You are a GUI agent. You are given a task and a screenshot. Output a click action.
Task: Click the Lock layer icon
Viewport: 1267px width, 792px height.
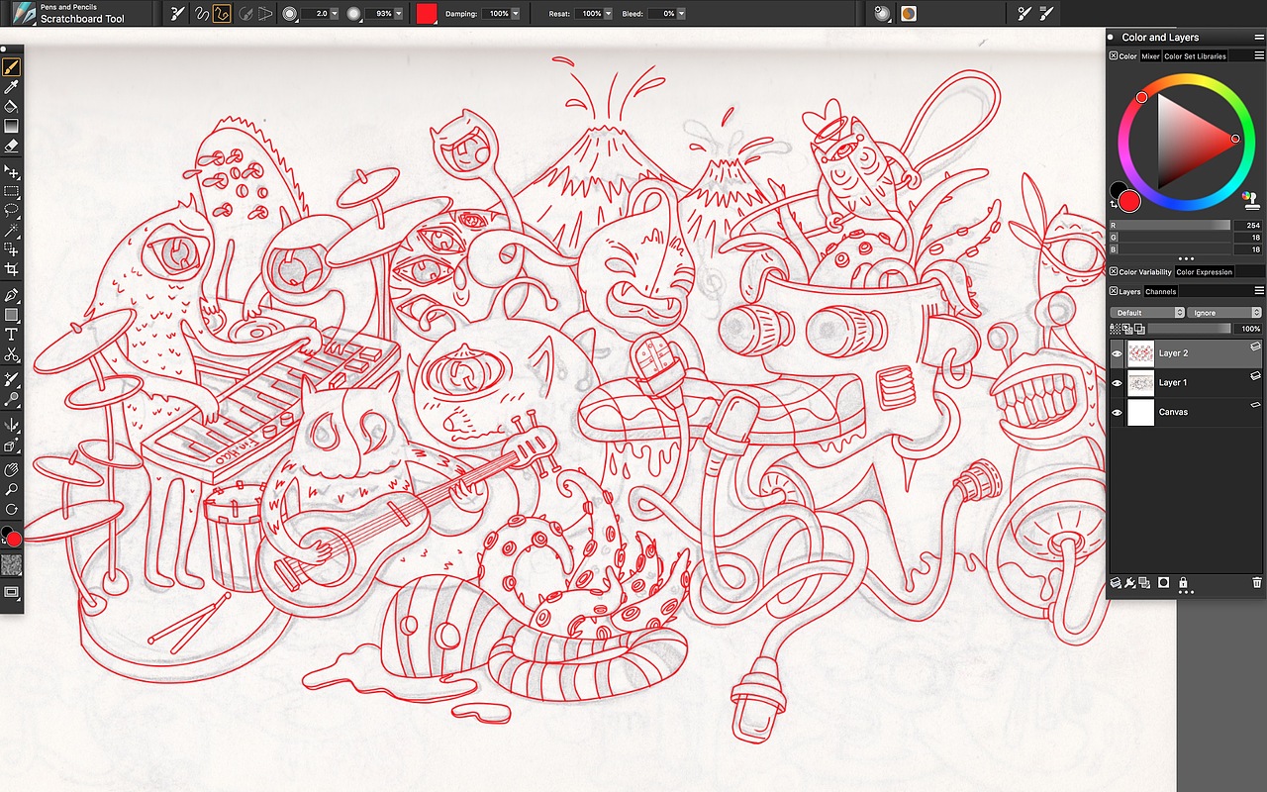[1183, 583]
